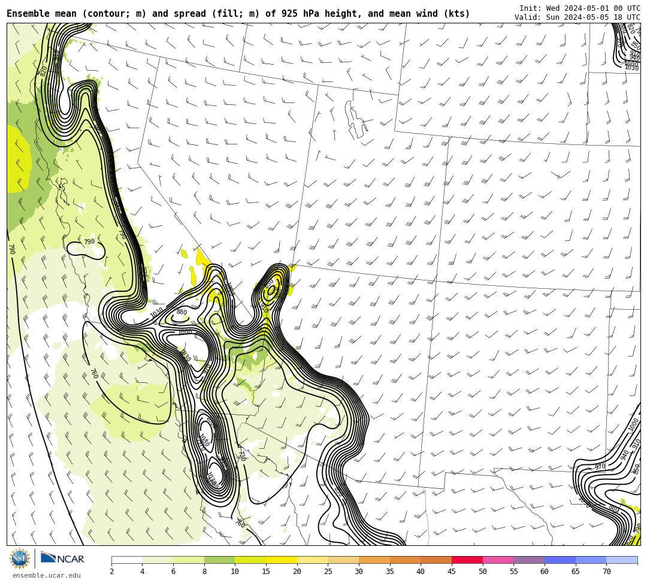Click the '730' contour label on the map
The image size is (647, 583).
[242, 455]
